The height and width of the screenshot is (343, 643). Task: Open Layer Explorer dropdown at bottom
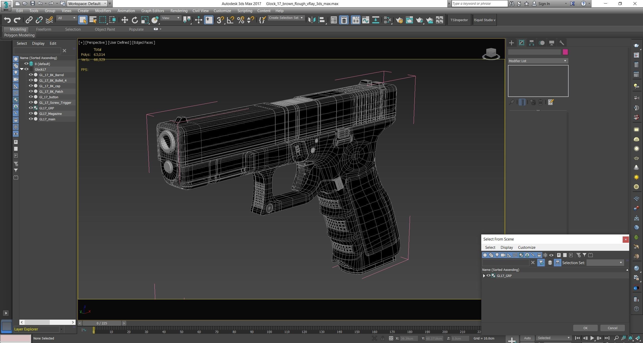click(61, 329)
